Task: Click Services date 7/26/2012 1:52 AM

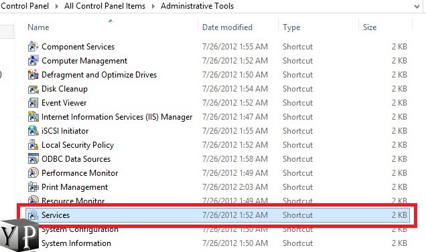Action: (x=235, y=215)
